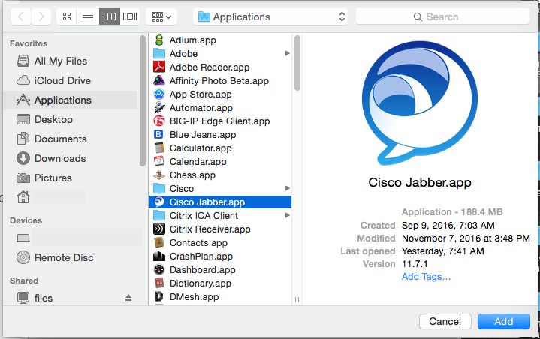Select the 'Citrix Receiver.app' file name
Image resolution: width=540 pixels, height=339 pixels.
pyautogui.click(x=210, y=229)
